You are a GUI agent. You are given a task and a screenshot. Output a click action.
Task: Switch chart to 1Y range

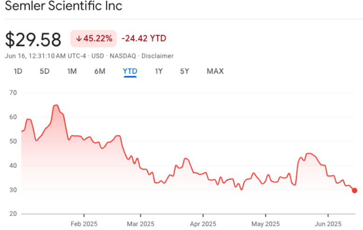point(159,71)
